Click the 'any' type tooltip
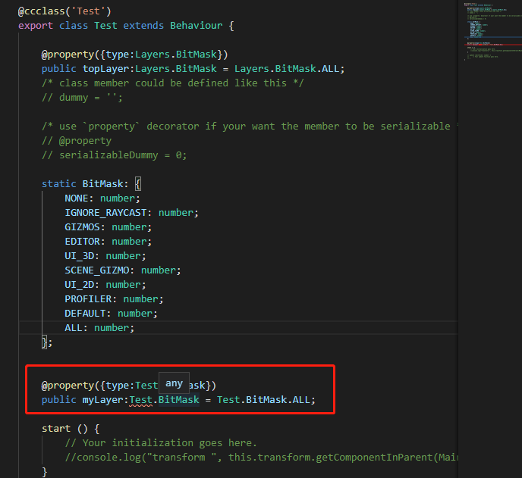 click(174, 383)
